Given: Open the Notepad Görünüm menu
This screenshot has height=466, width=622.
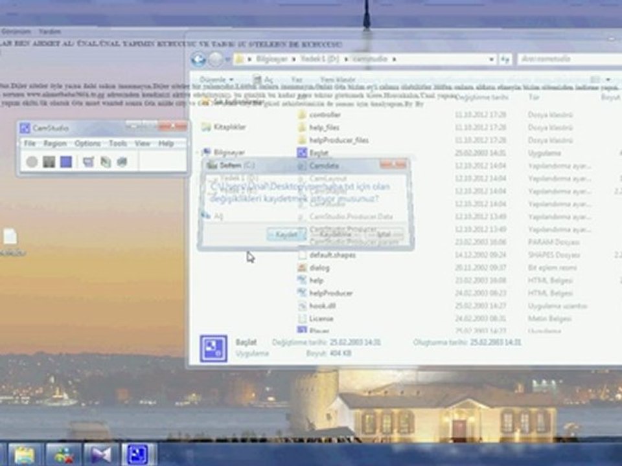Looking at the screenshot, I should click(x=16, y=31).
